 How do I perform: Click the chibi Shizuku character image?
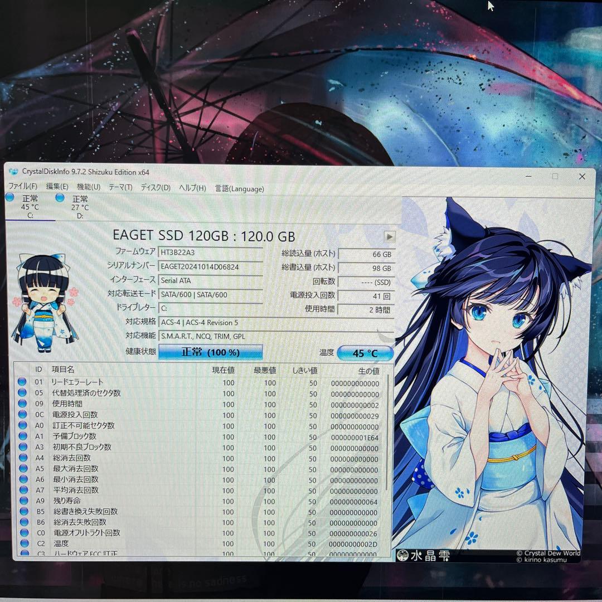point(45,303)
